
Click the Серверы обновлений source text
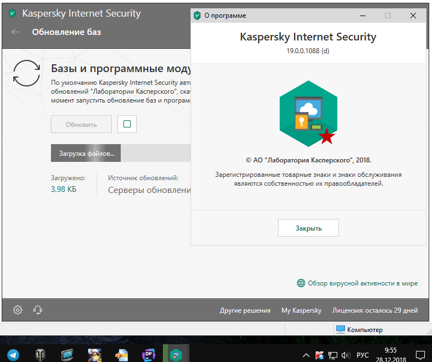150,190
